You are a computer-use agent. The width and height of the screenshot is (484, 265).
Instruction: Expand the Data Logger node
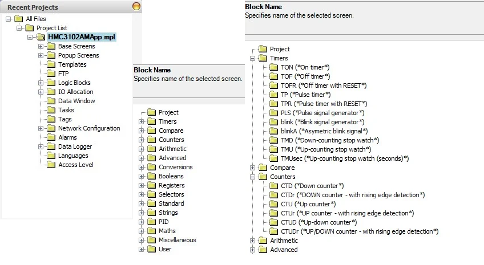pos(41,146)
